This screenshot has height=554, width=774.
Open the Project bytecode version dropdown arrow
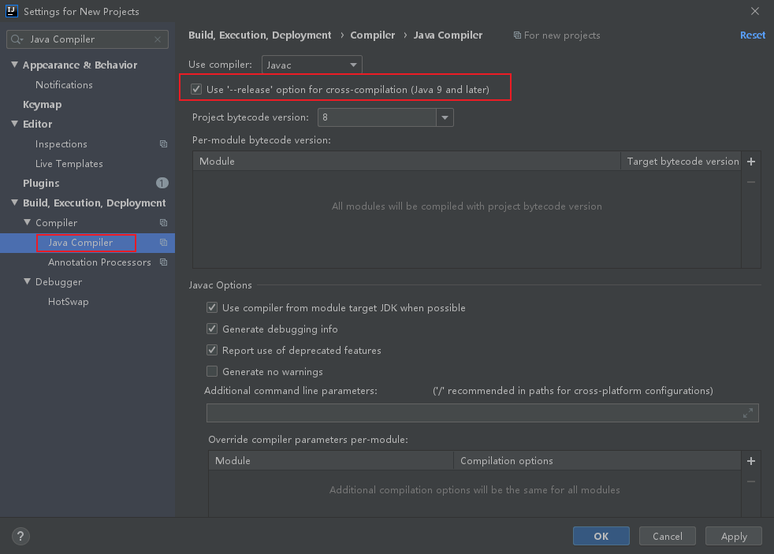point(445,117)
